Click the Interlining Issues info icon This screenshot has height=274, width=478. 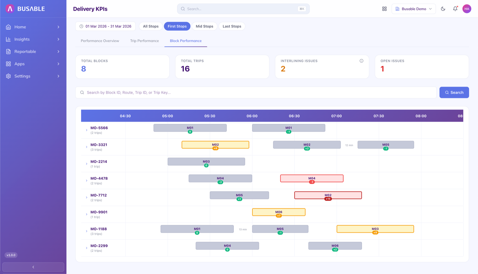[x=361, y=61]
